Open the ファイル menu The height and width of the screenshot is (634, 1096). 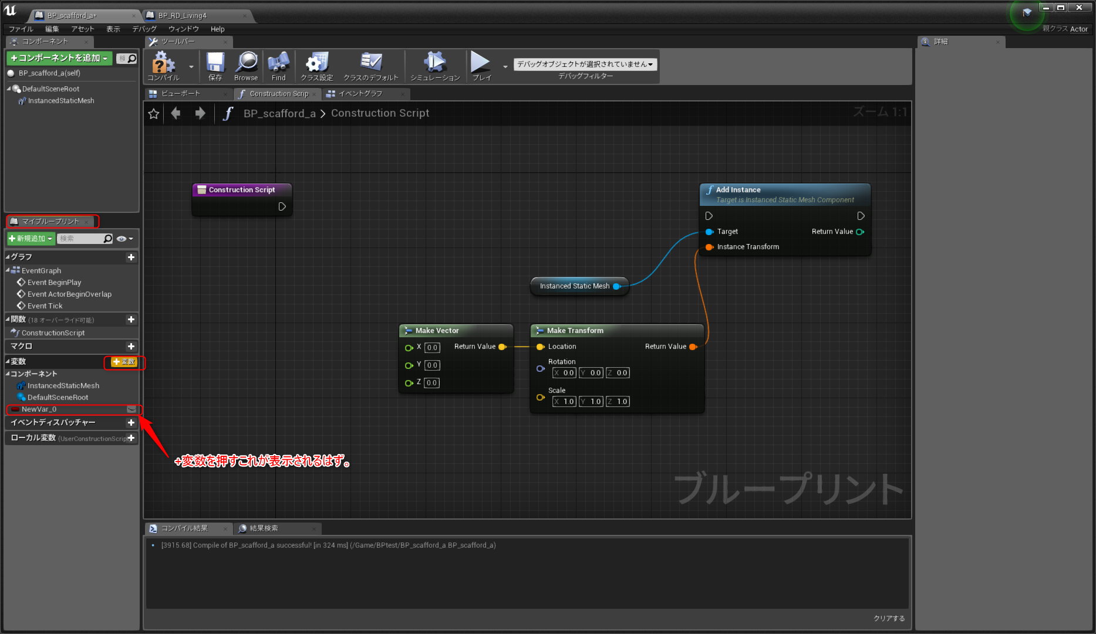pos(21,29)
